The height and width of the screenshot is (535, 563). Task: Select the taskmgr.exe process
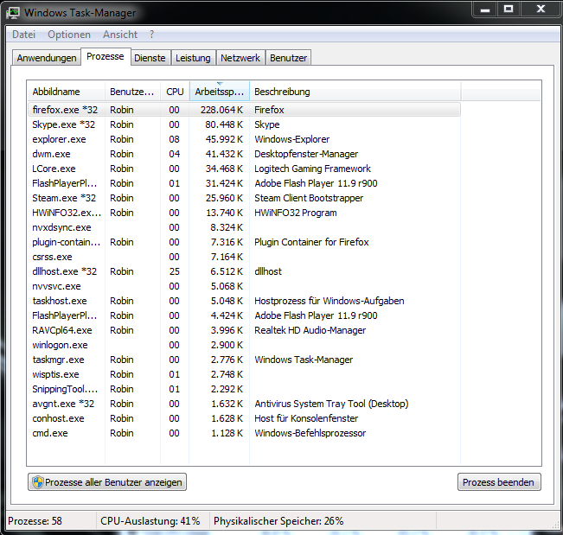244,360
